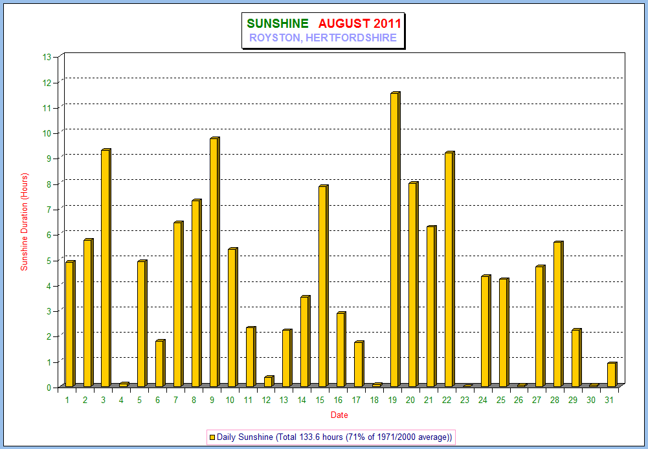The height and width of the screenshot is (449, 648).
Task: Click the bar for date 15
Action: (x=323, y=286)
